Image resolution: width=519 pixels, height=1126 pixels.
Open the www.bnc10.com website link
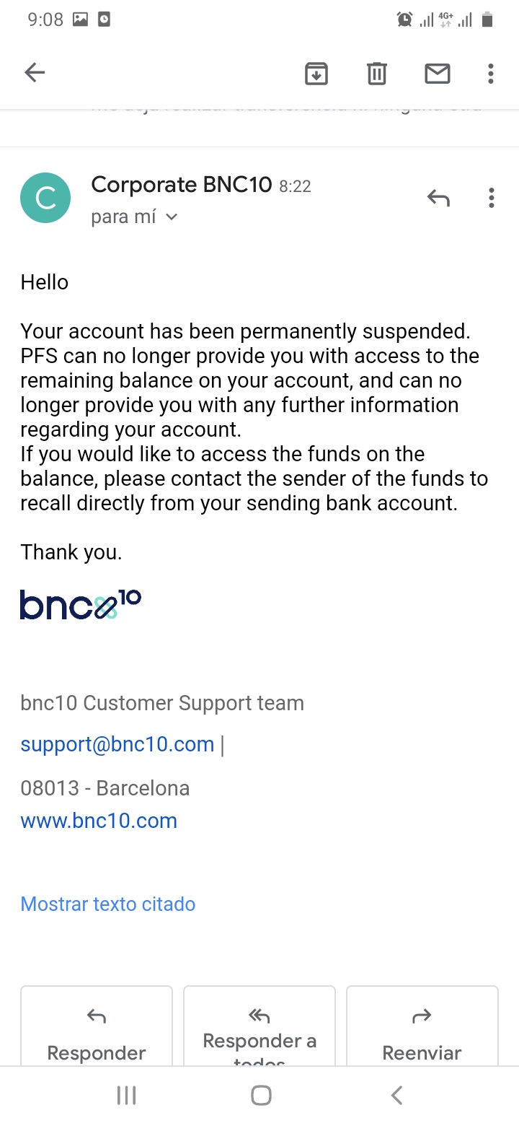pyautogui.click(x=99, y=821)
